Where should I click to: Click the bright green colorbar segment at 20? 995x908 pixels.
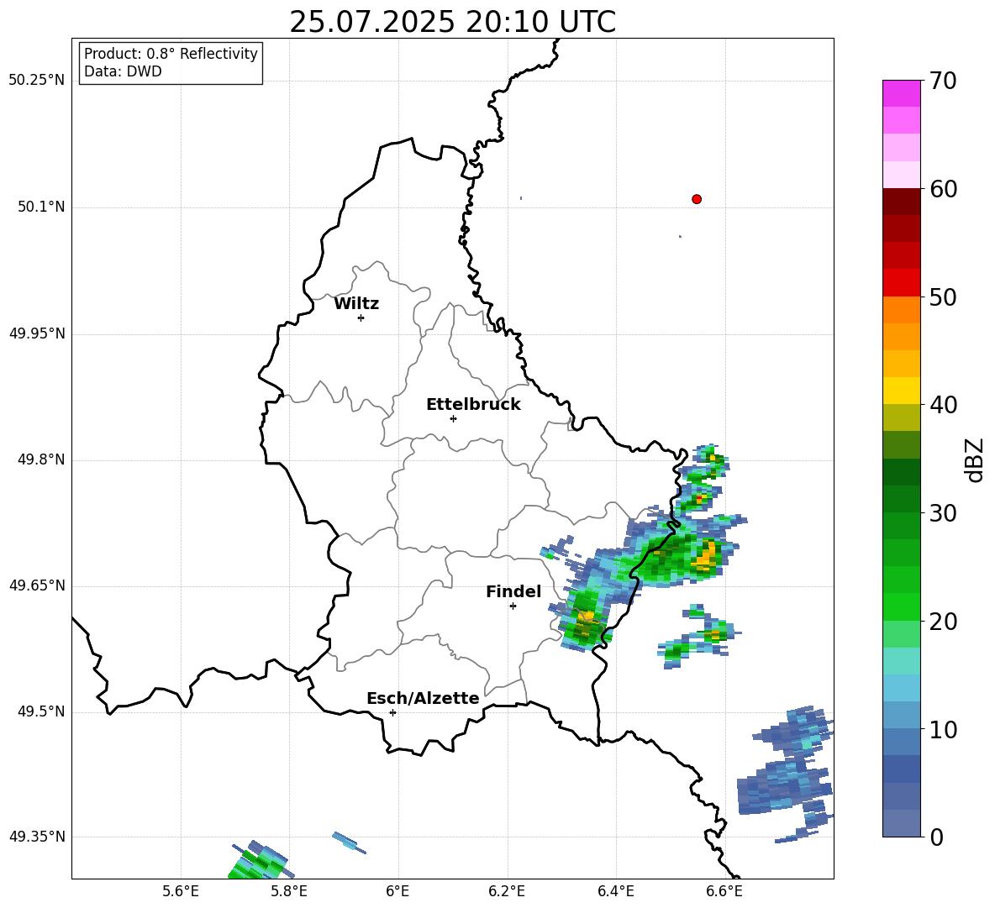click(x=901, y=606)
